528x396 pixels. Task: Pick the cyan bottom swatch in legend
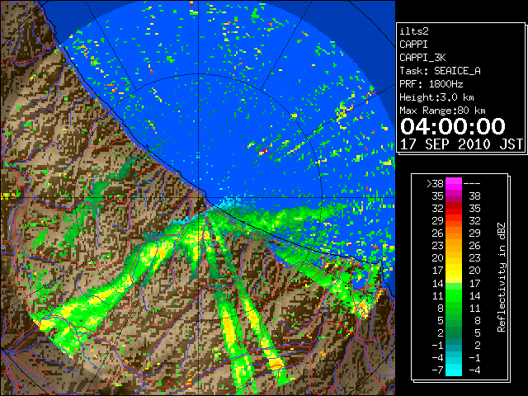454,370
